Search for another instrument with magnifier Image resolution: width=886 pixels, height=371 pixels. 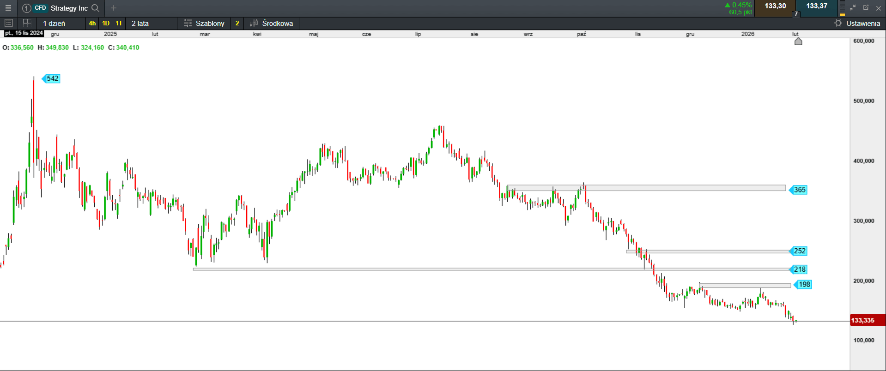pos(96,8)
